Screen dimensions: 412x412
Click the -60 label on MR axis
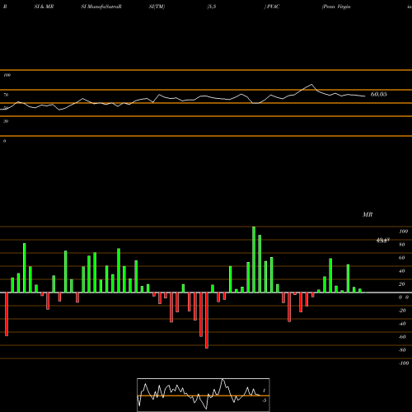coord(402,337)
